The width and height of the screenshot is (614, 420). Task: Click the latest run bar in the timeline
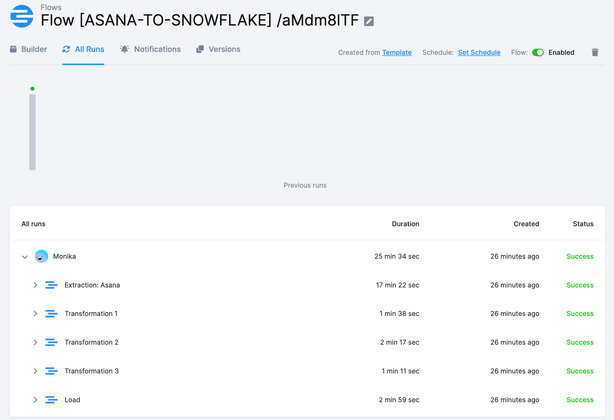pos(32,132)
